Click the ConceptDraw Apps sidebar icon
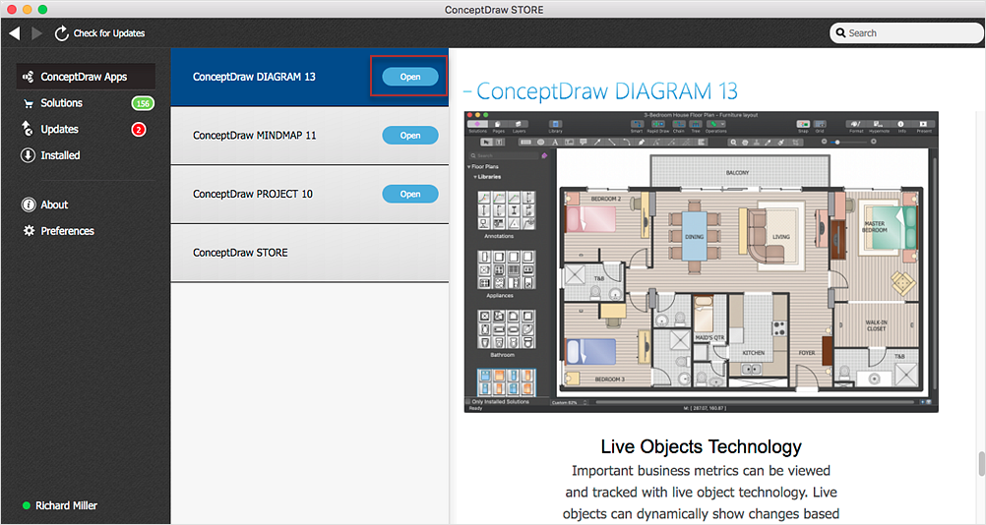Viewport: 986px width, 525px height. tap(29, 77)
